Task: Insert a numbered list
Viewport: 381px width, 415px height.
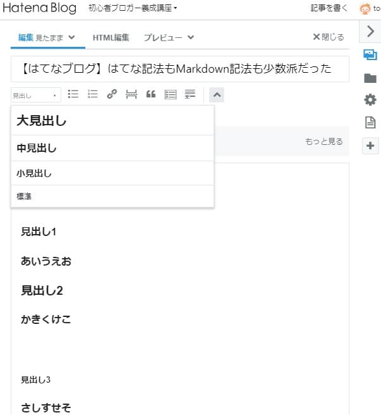Action: 93,94
